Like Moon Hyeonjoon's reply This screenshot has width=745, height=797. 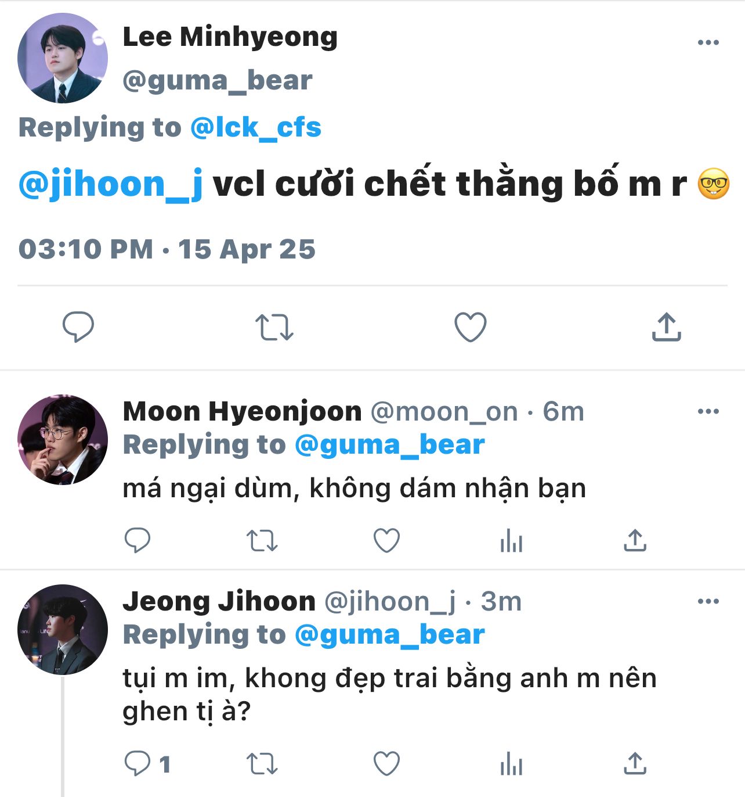click(386, 540)
